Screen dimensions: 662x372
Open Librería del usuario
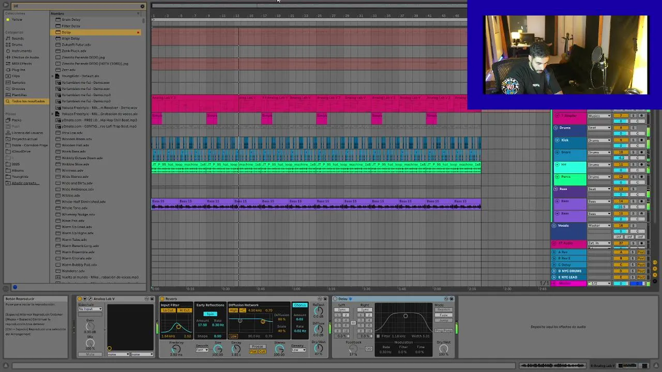click(x=27, y=133)
